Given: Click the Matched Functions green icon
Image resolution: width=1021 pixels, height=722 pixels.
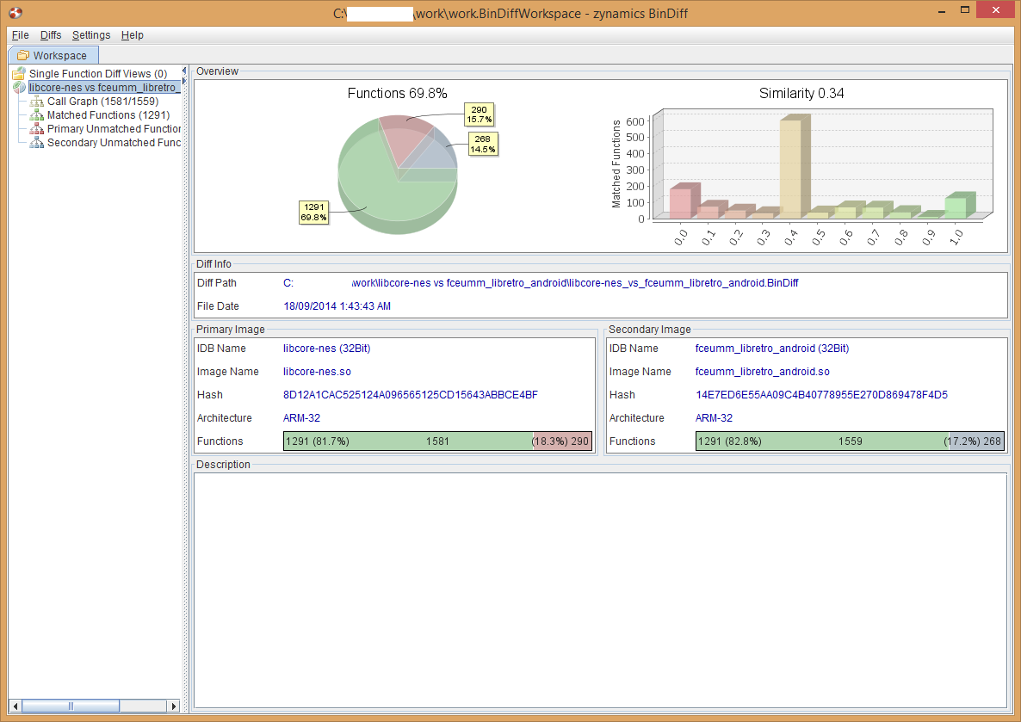Looking at the screenshot, I should 37,115.
